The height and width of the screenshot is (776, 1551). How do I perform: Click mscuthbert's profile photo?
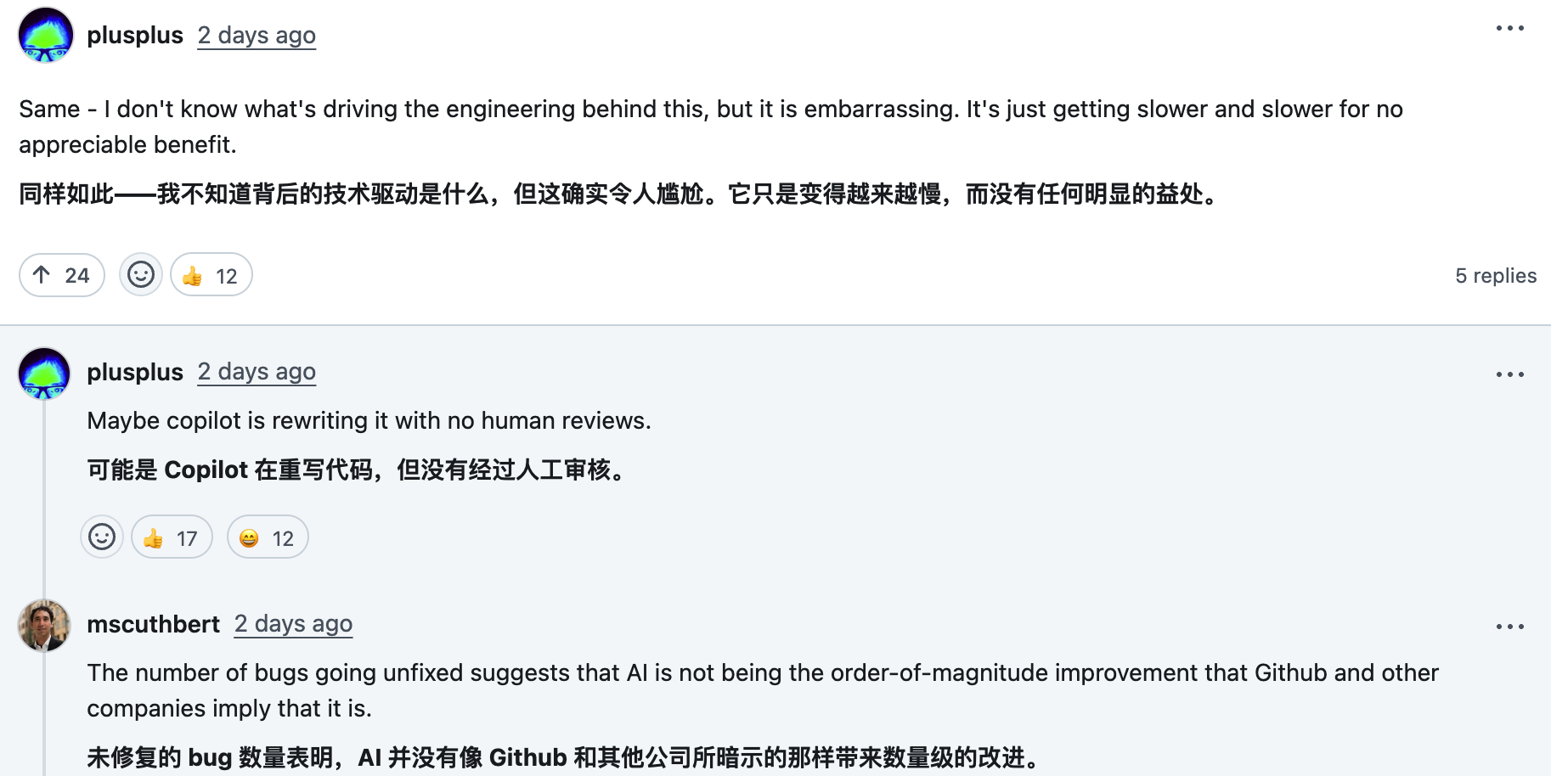(44, 626)
